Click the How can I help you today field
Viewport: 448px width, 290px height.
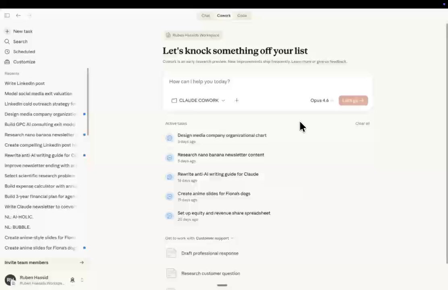[x=267, y=81]
